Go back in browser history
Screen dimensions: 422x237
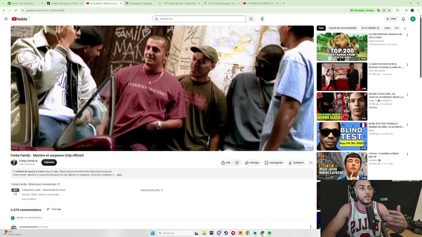[x=4, y=10]
